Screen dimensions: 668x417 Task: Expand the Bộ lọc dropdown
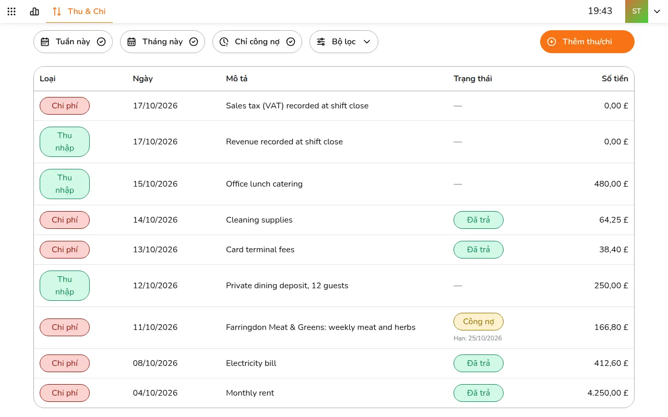tap(344, 42)
